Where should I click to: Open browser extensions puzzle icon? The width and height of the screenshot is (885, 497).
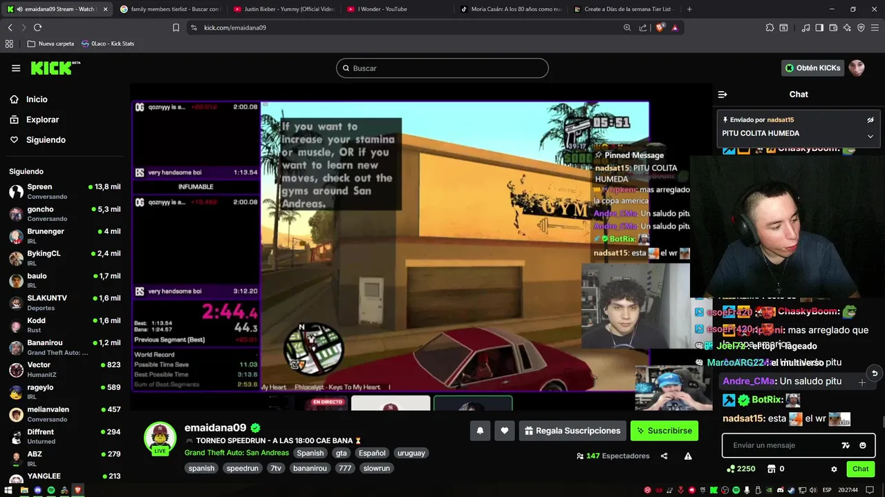pos(770,28)
